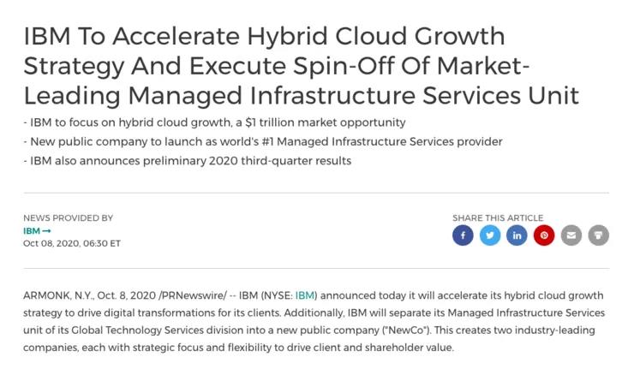This screenshot has width=634, height=369.
Task: Share this article via LinkedIn
Action: click(517, 235)
